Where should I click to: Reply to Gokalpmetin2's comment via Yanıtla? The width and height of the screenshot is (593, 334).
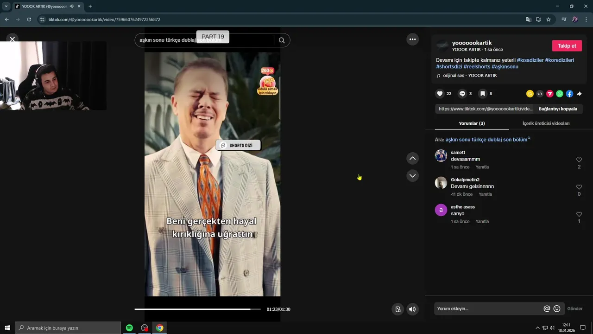(485, 194)
